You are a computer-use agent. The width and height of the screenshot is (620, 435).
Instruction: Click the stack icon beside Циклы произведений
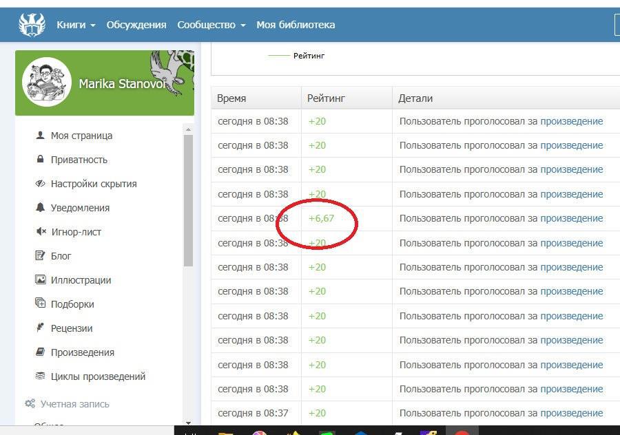[40, 376]
